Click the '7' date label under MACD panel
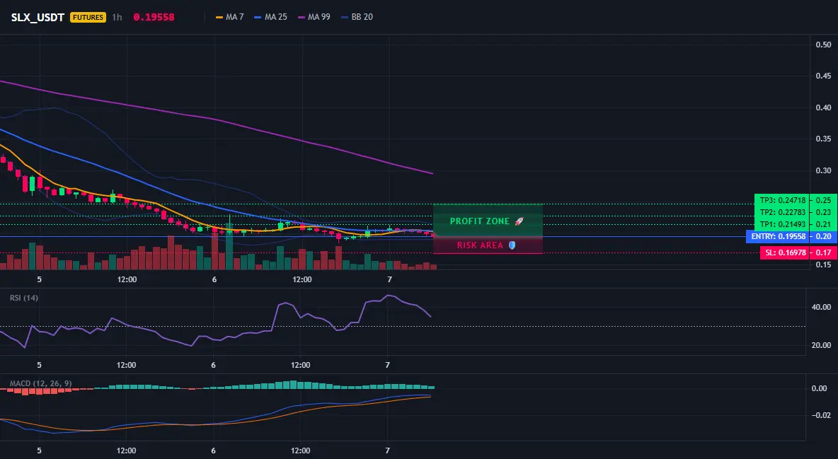Image resolution: width=838 pixels, height=459 pixels. tap(387, 451)
